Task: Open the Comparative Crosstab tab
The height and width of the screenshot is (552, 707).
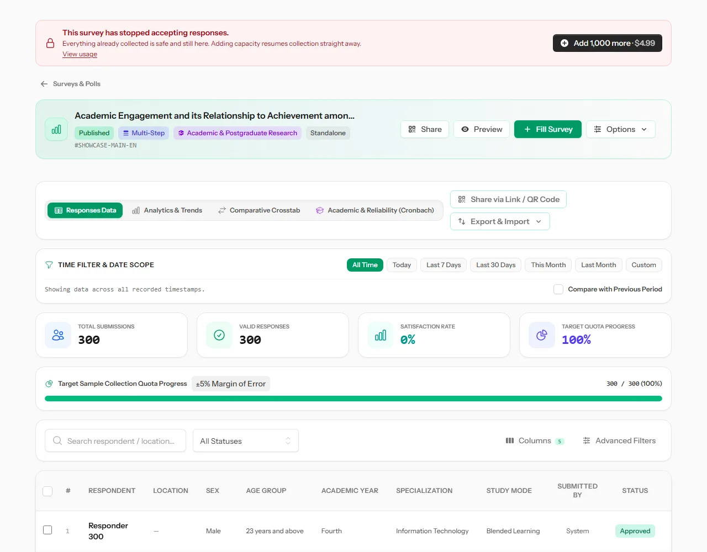Action: 259,210
